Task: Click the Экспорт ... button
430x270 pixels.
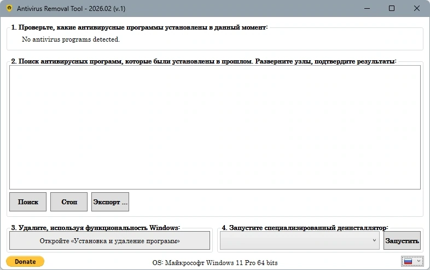Action: 111,202
